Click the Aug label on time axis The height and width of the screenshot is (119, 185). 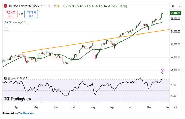[93, 107]
